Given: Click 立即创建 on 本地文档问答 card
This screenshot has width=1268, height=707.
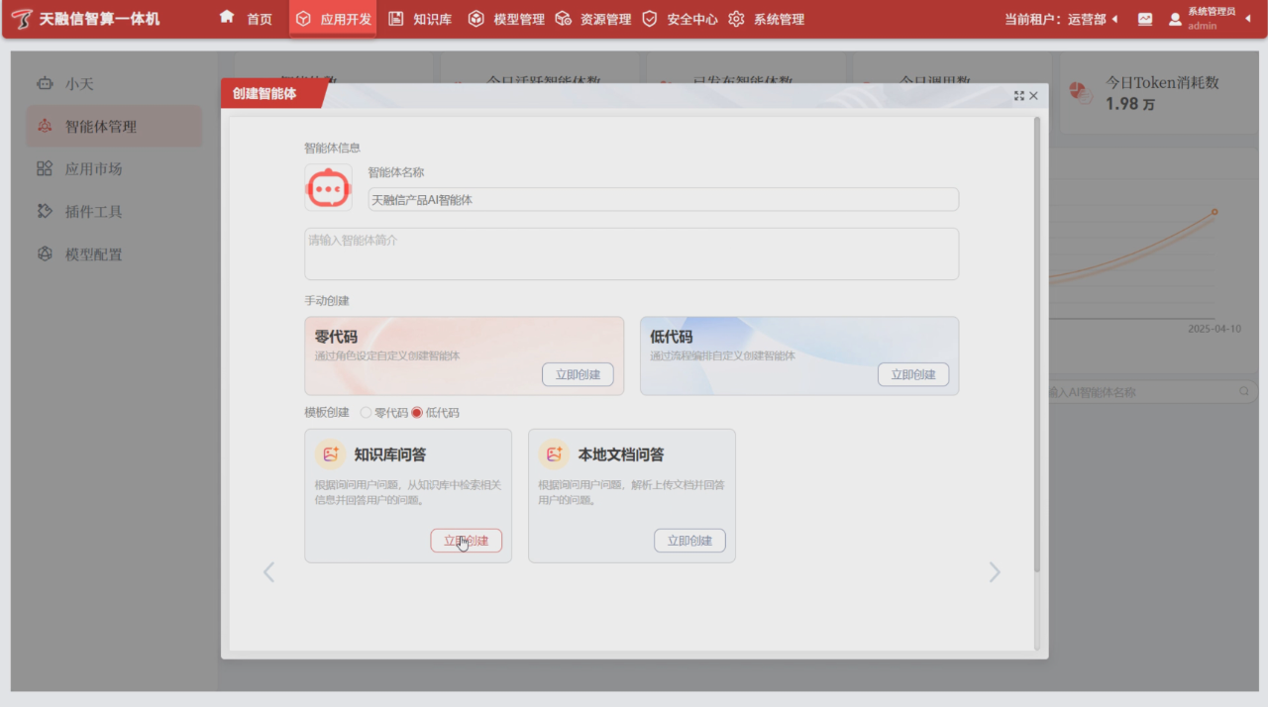Looking at the screenshot, I should click(x=689, y=541).
